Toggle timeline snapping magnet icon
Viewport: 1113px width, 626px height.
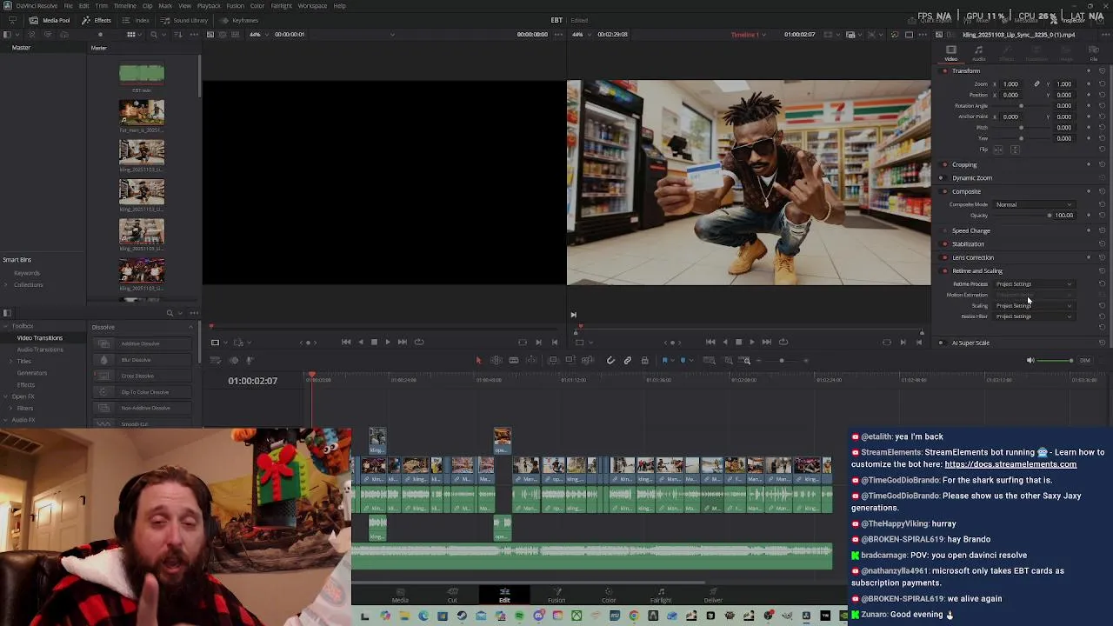(610, 360)
